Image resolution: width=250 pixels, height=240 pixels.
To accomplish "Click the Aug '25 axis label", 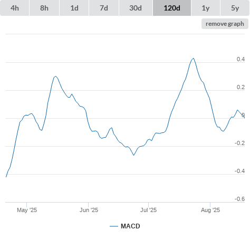I will (210, 210).
